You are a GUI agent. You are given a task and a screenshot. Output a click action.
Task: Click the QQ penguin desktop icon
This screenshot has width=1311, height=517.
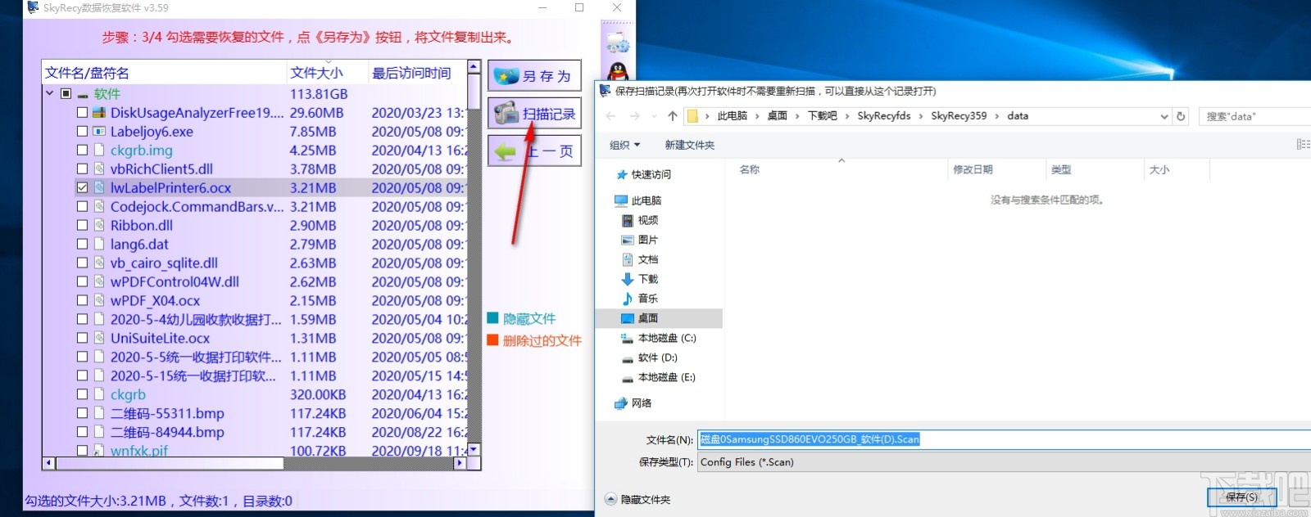click(x=618, y=72)
